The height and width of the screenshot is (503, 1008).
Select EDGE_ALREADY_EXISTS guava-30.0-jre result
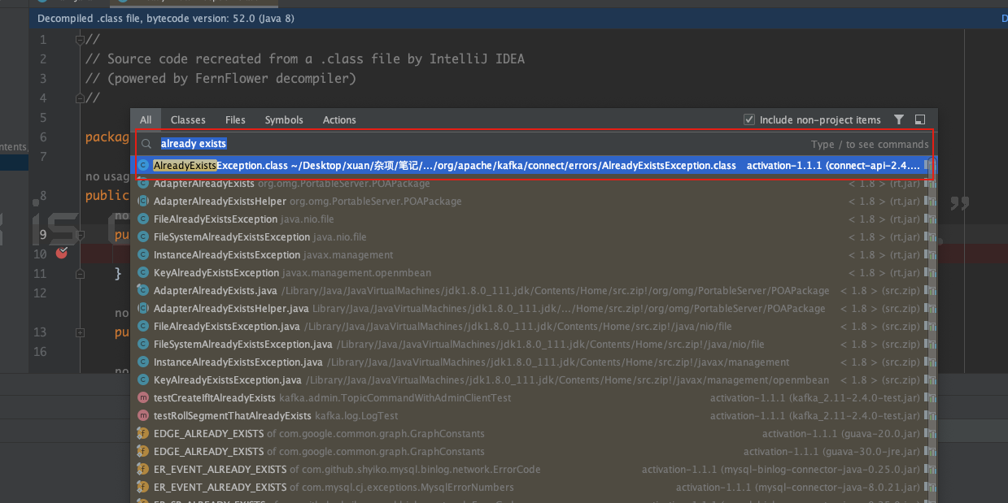[x=534, y=452]
